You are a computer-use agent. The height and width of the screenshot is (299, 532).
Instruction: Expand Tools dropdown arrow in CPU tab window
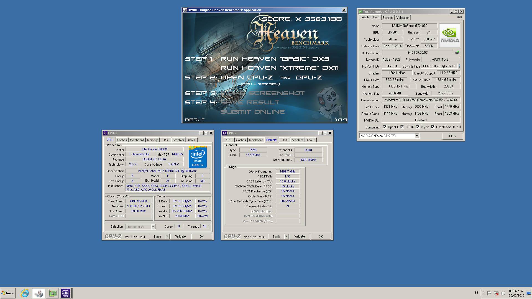point(167,236)
